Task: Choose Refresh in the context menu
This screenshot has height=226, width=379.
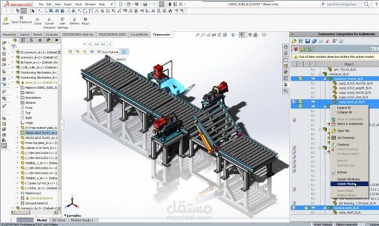Action: tap(342, 172)
